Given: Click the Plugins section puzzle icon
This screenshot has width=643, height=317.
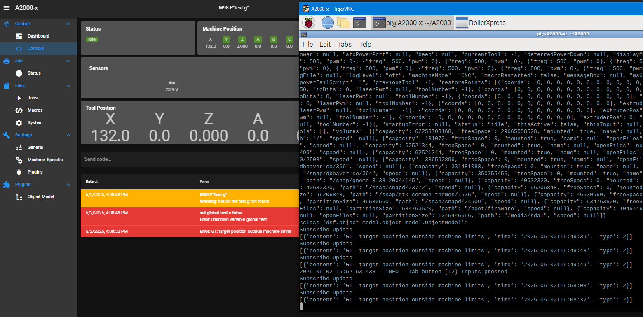Looking at the screenshot, I should point(7,185).
